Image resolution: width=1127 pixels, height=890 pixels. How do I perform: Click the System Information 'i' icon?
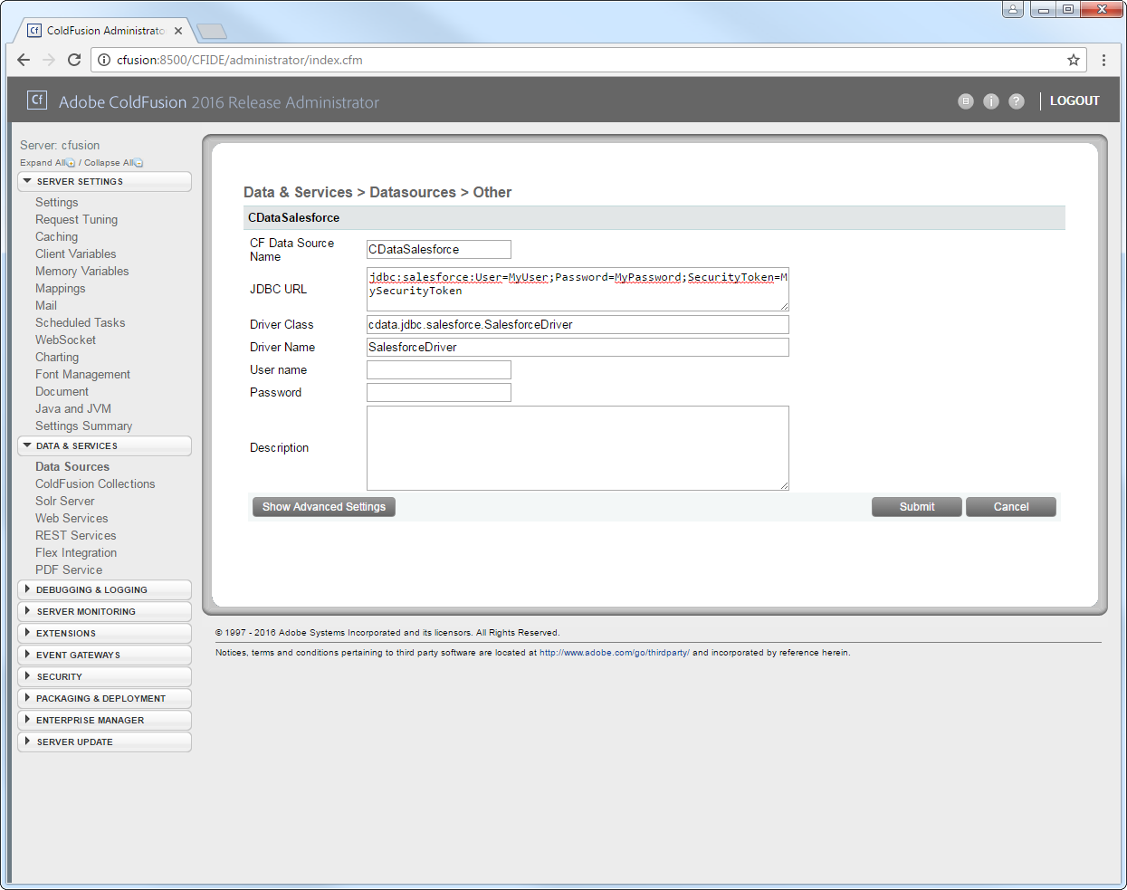[991, 101]
